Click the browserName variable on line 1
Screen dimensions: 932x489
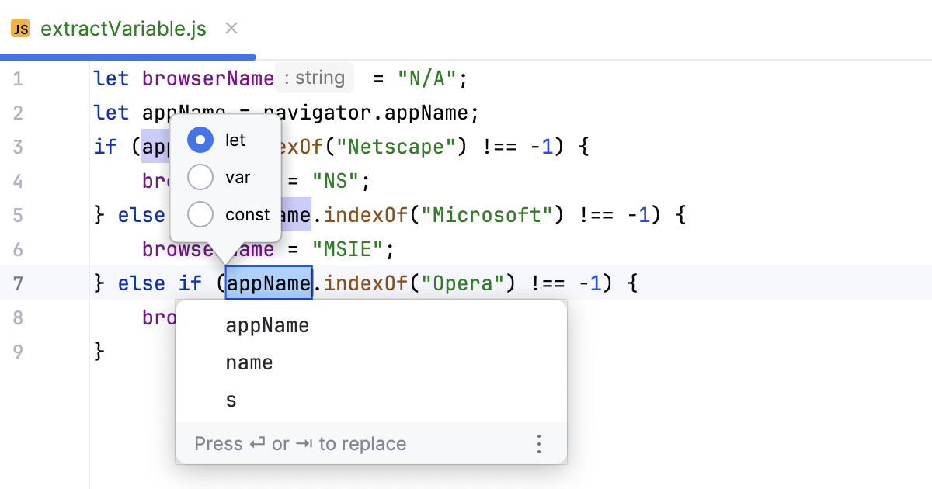pyautogui.click(x=207, y=78)
